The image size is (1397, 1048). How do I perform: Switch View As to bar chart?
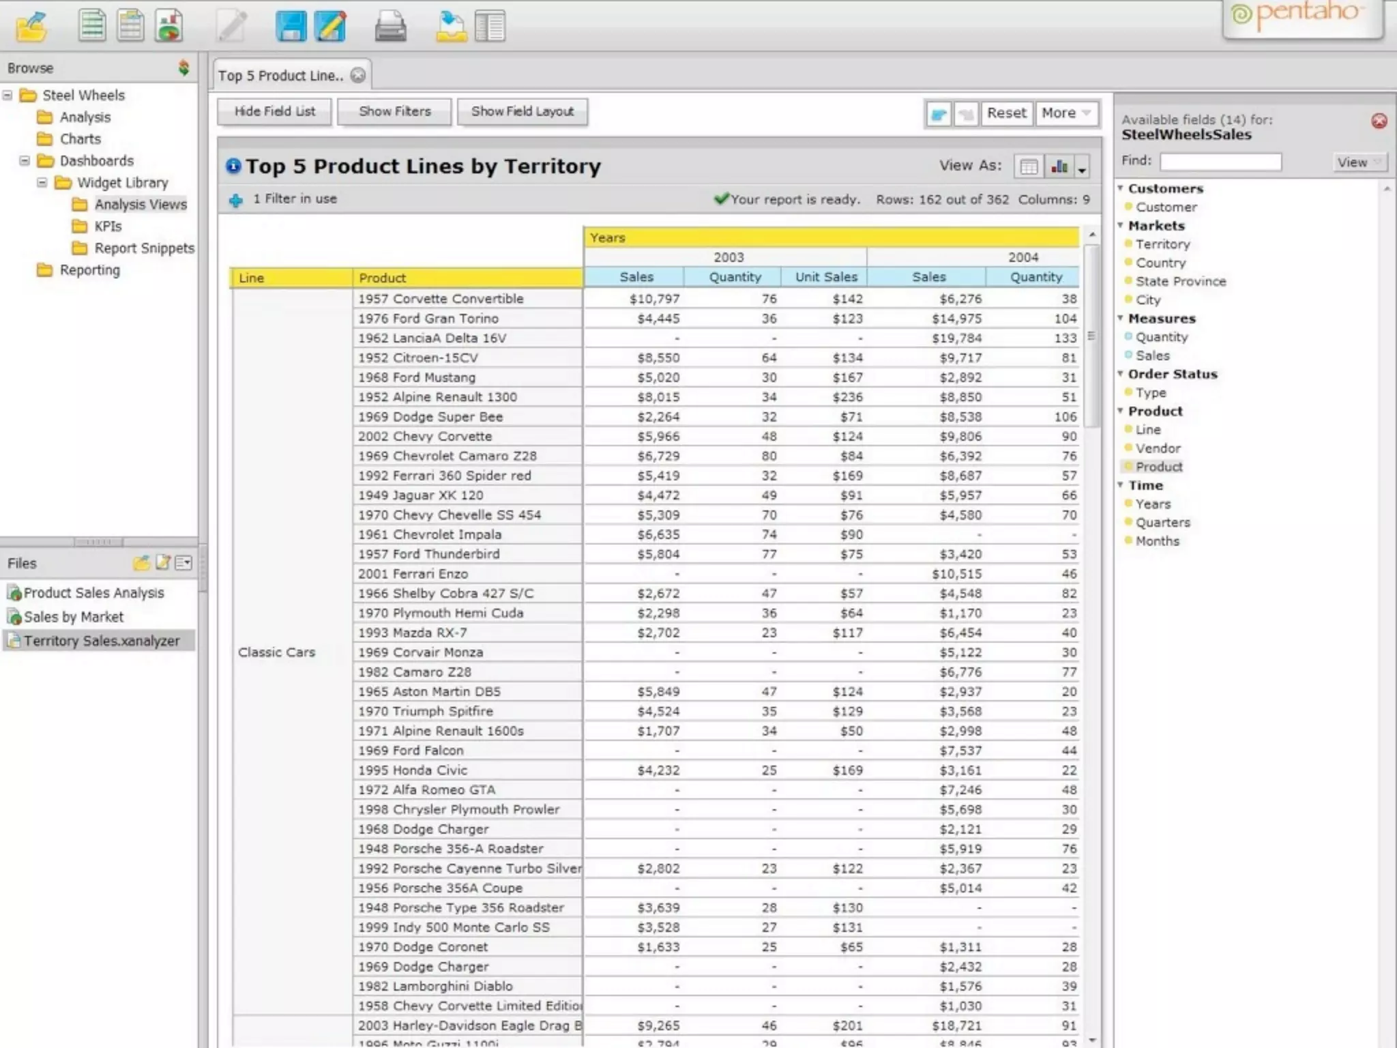coord(1059,166)
